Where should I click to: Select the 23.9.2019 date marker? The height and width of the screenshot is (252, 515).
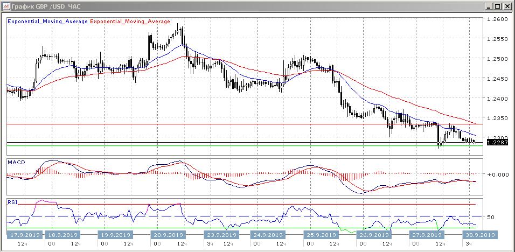pyautogui.click(x=218, y=235)
